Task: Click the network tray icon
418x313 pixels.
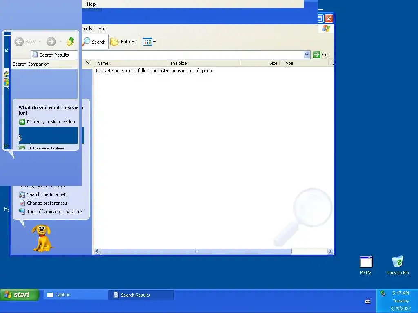Action: pyautogui.click(x=383, y=293)
